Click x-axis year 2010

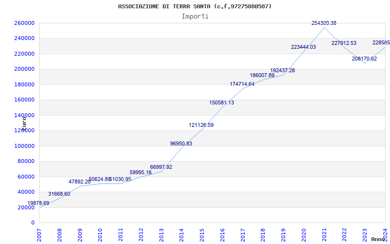click(100, 235)
